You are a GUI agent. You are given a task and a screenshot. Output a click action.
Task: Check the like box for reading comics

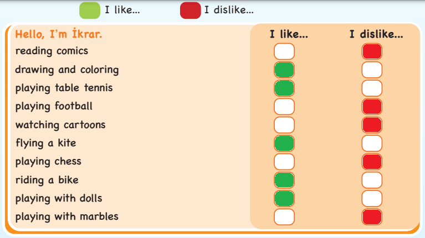(x=284, y=51)
